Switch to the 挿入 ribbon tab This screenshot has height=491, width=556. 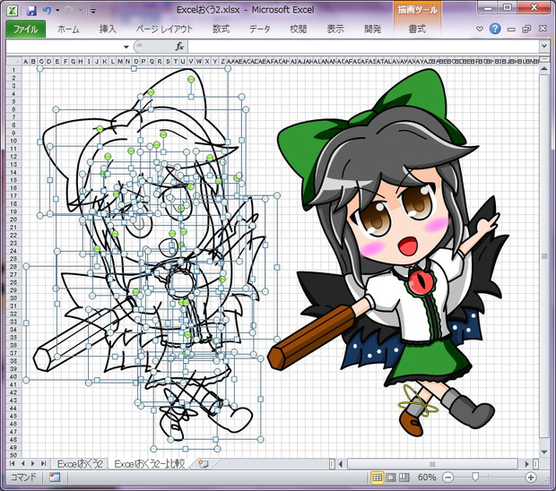click(x=108, y=29)
